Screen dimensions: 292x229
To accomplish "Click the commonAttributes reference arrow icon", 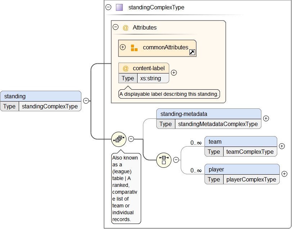I will [x=192, y=53].
